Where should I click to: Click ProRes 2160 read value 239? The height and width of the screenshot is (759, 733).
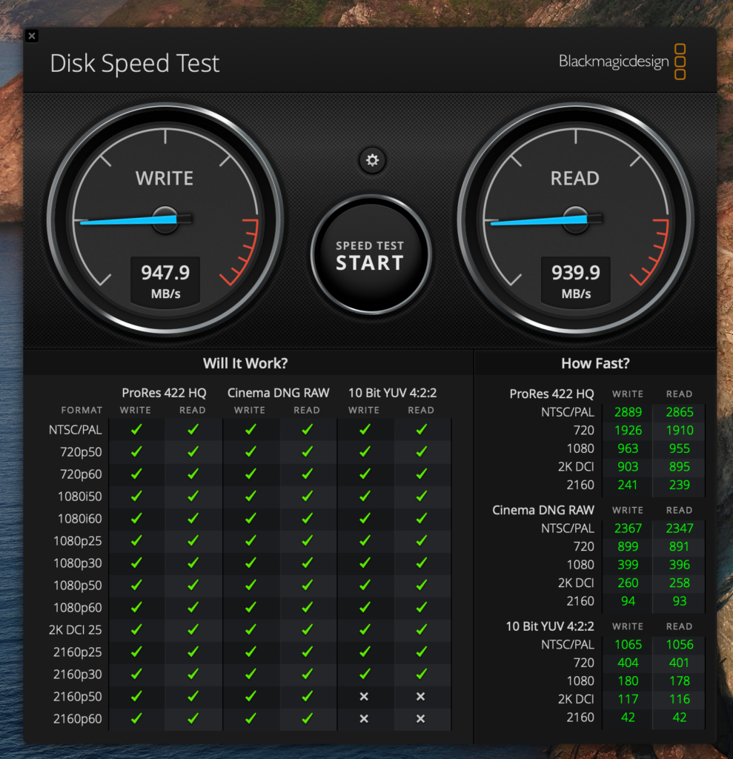coord(680,485)
